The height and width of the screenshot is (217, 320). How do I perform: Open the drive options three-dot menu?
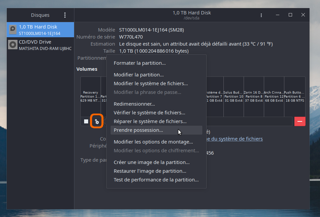[261, 15]
